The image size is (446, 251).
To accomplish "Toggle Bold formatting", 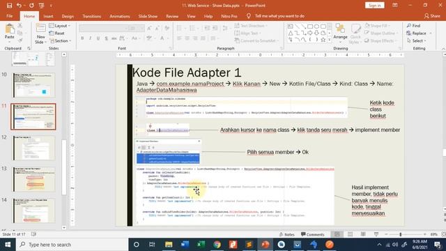I will (x=82, y=38).
